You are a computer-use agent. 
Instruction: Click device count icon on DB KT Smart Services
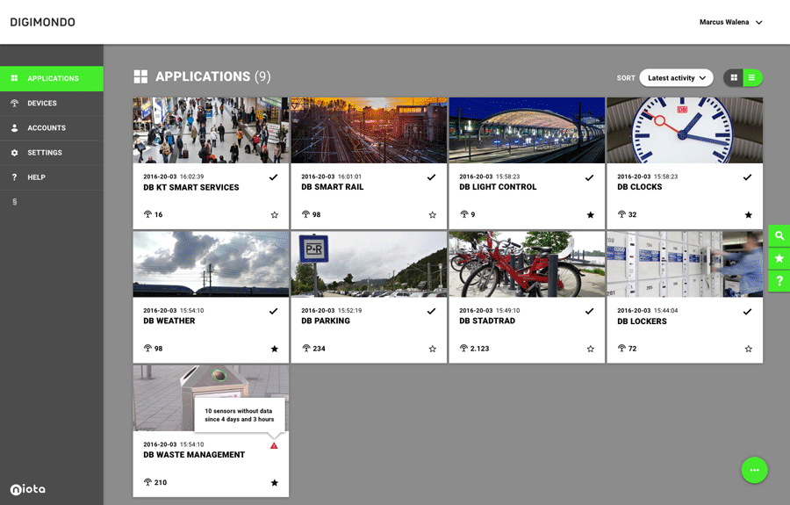[x=147, y=214]
